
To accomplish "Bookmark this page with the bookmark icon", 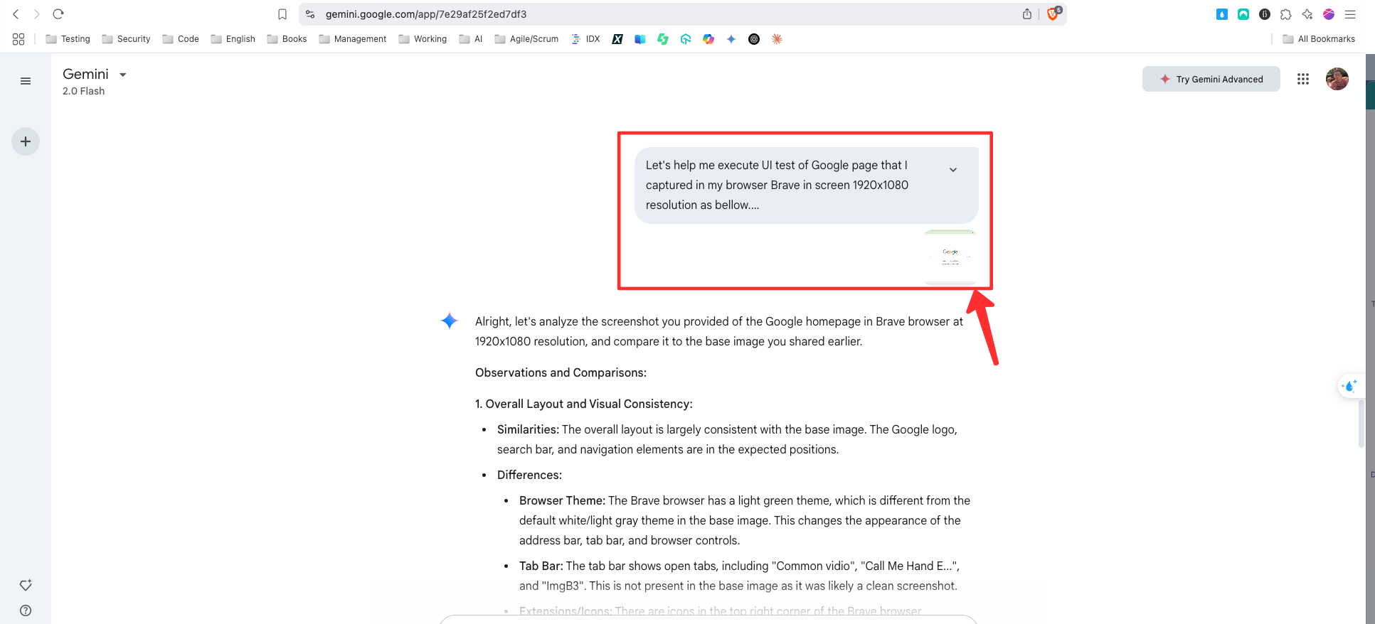I will (282, 14).
